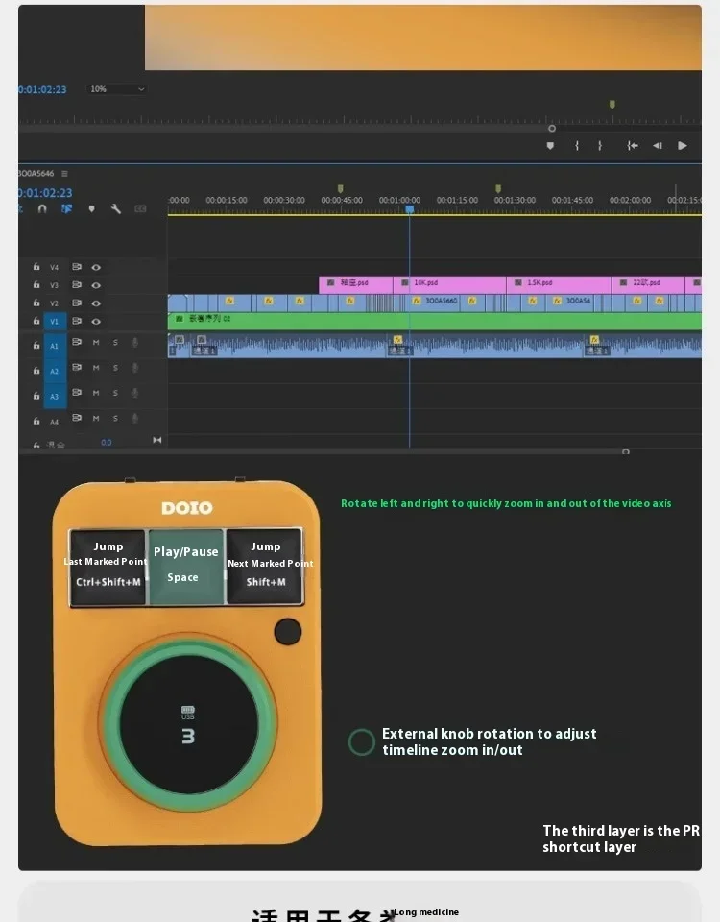
Task: Click fx badge on audio clip near 00:01:00:00
Action: pos(397,340)
